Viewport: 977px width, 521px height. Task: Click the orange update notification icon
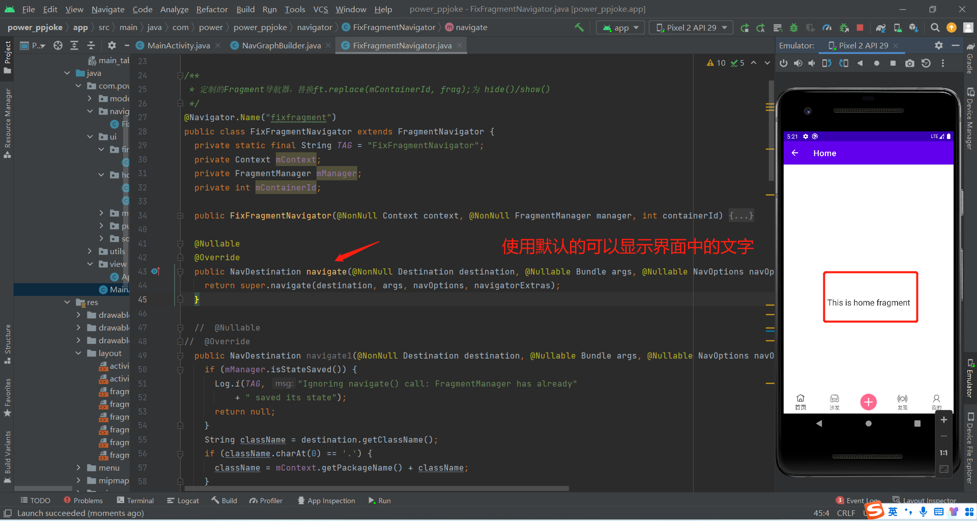[951, 28]
